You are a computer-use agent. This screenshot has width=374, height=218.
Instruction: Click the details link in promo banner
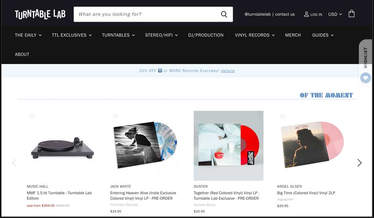(x=227, y=71)
